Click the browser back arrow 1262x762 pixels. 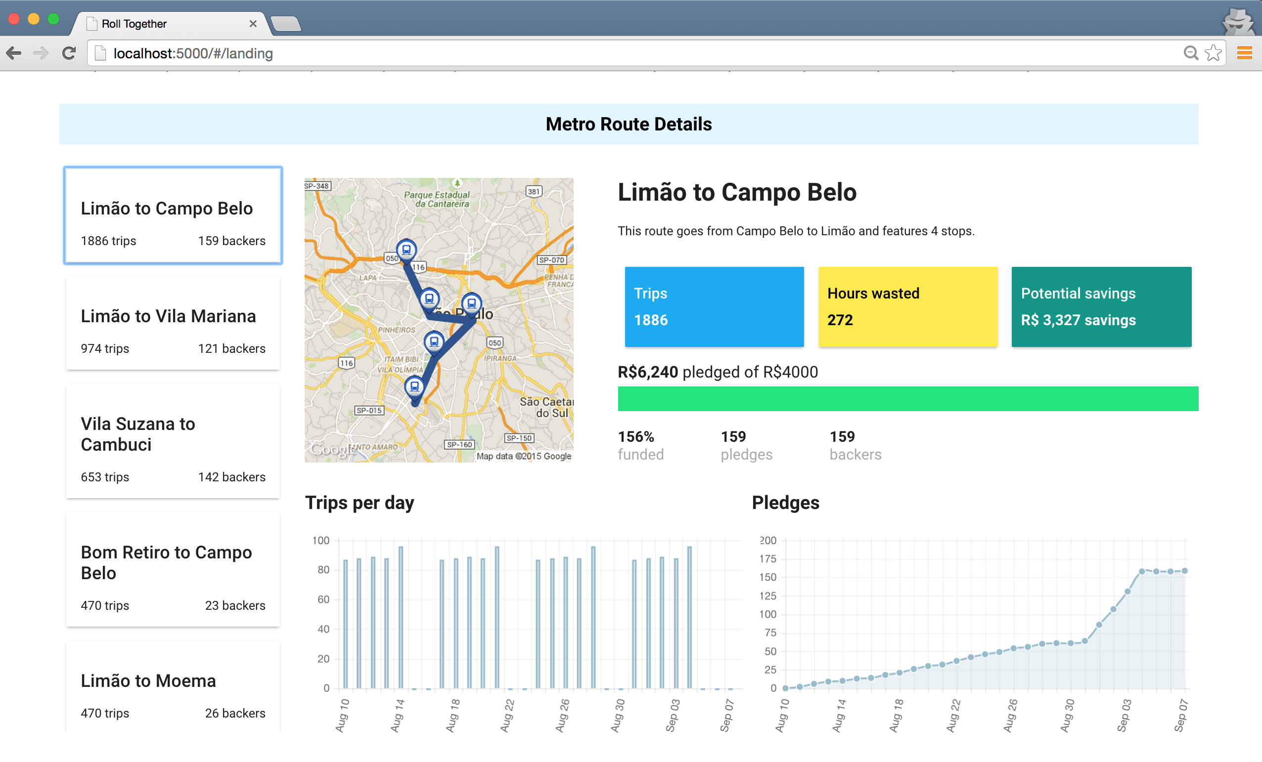point(14,53)
